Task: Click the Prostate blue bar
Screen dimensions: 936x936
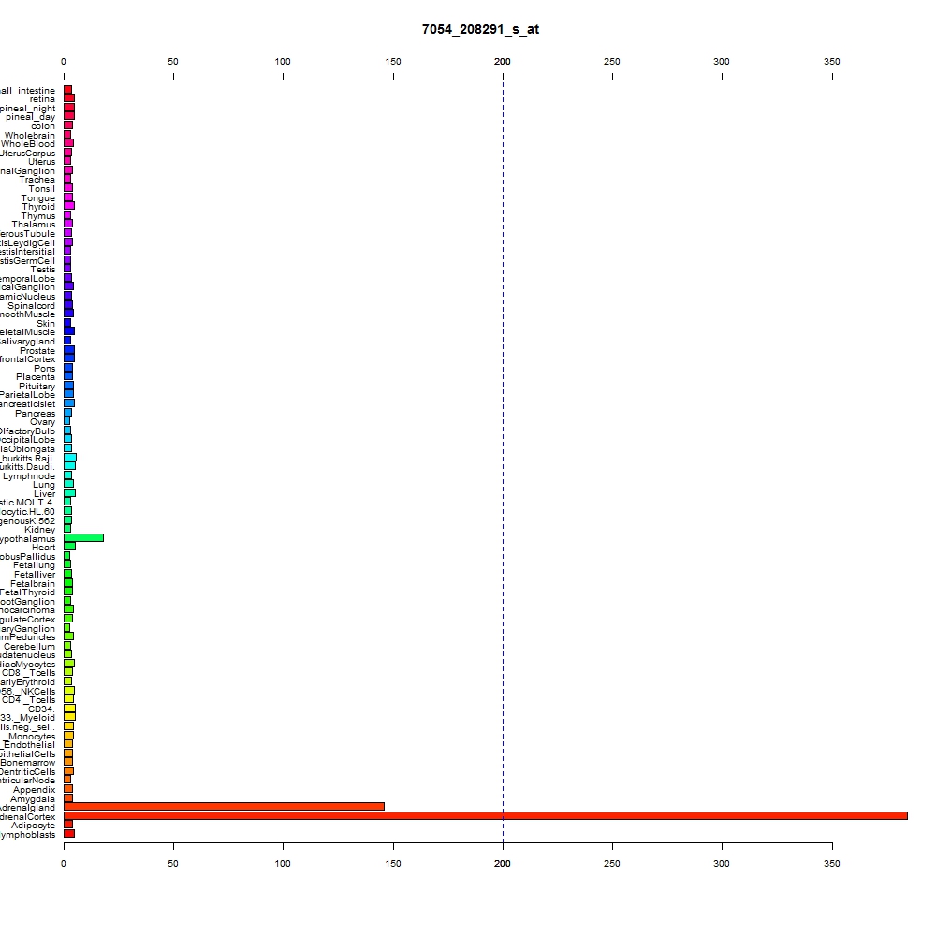Action: (69, 350)
